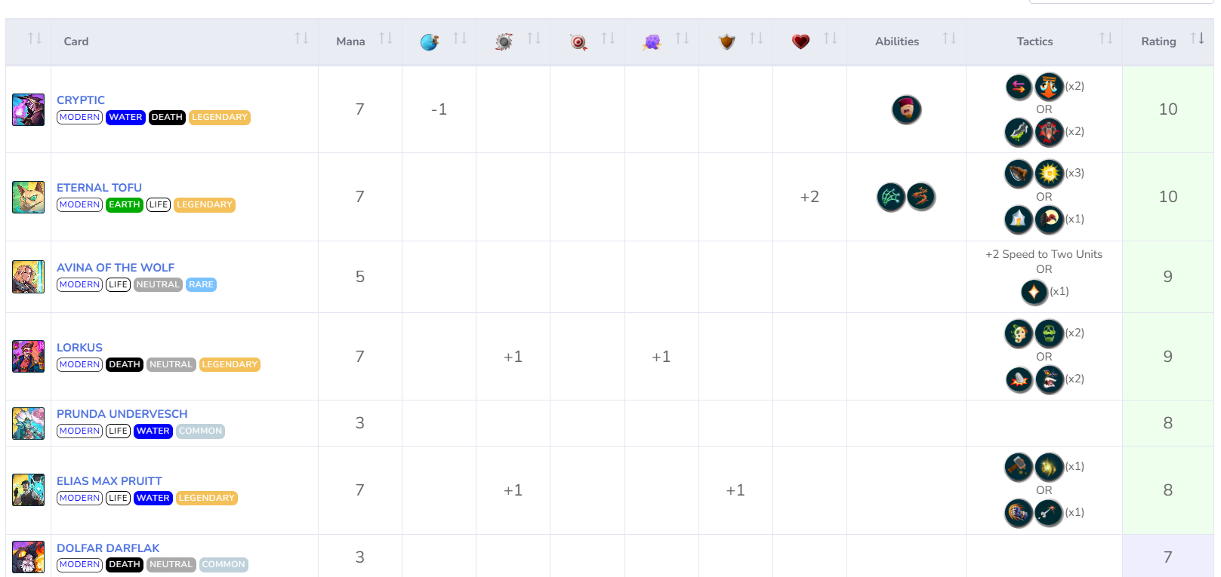Sort by Rating using its sort arrows

coord(1197,38)
